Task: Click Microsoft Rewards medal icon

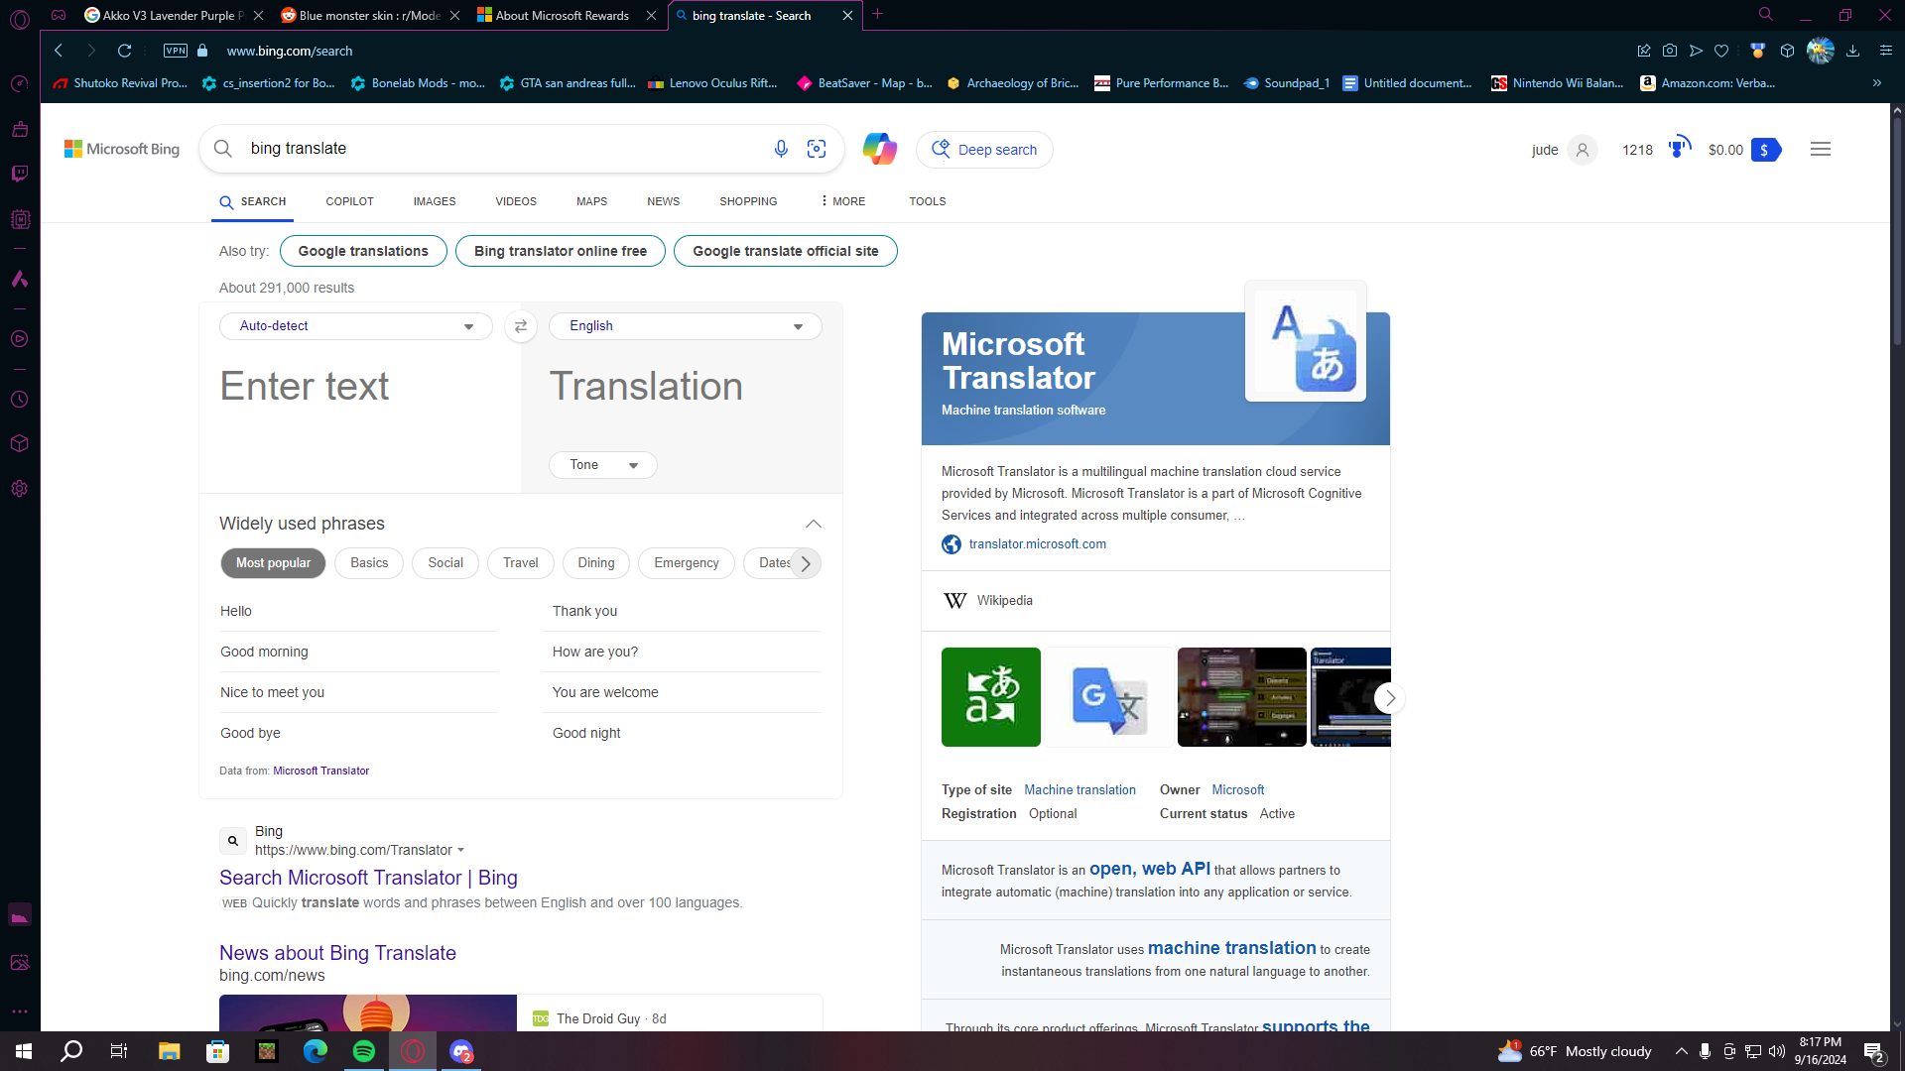Action: (x=1679, y=148)
